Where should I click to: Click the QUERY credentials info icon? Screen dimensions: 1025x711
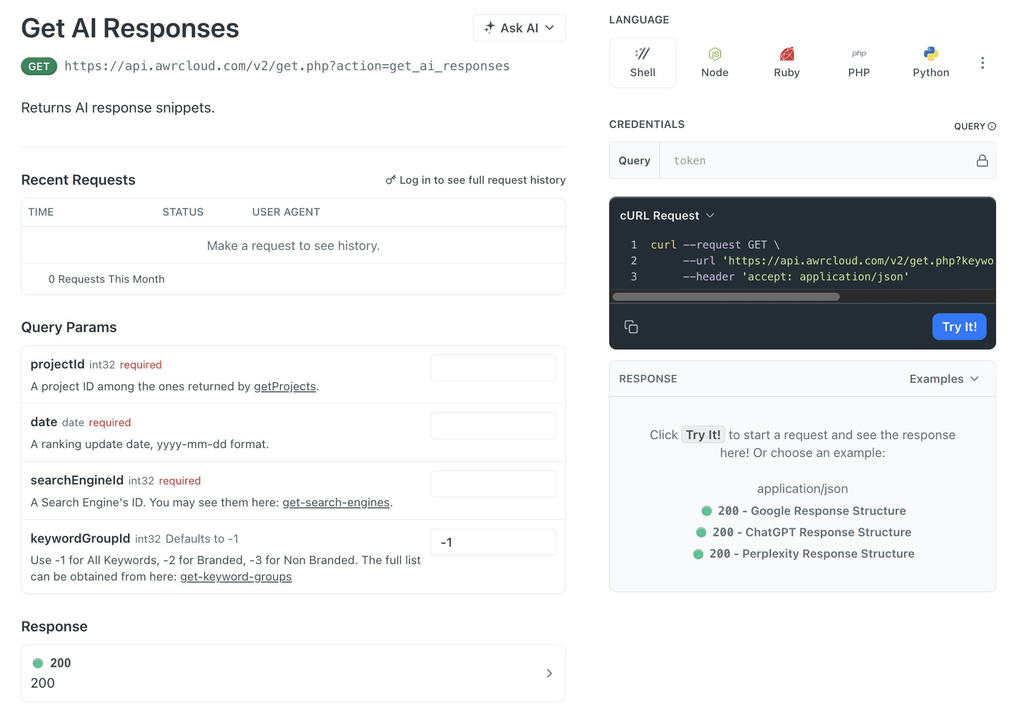click(993, 126)
